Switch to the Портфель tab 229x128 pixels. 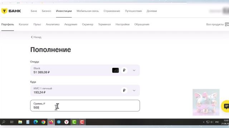tap(8, 25)
